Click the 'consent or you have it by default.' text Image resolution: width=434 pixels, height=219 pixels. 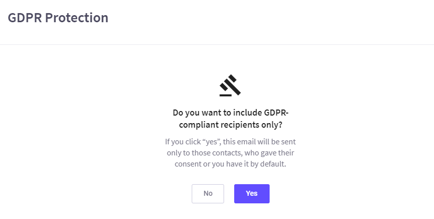click(230, 164)
